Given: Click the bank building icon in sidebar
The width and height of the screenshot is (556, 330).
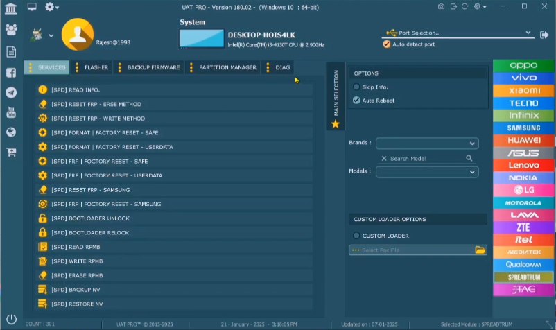Looking at the screenshot, I should tap(10, 8).
